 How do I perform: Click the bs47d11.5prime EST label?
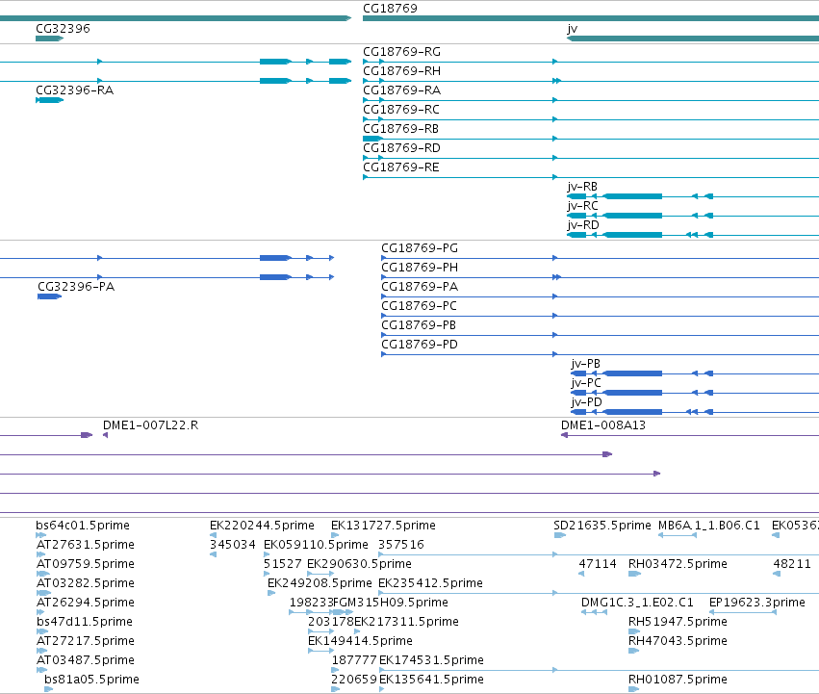(x=85, y=623)
